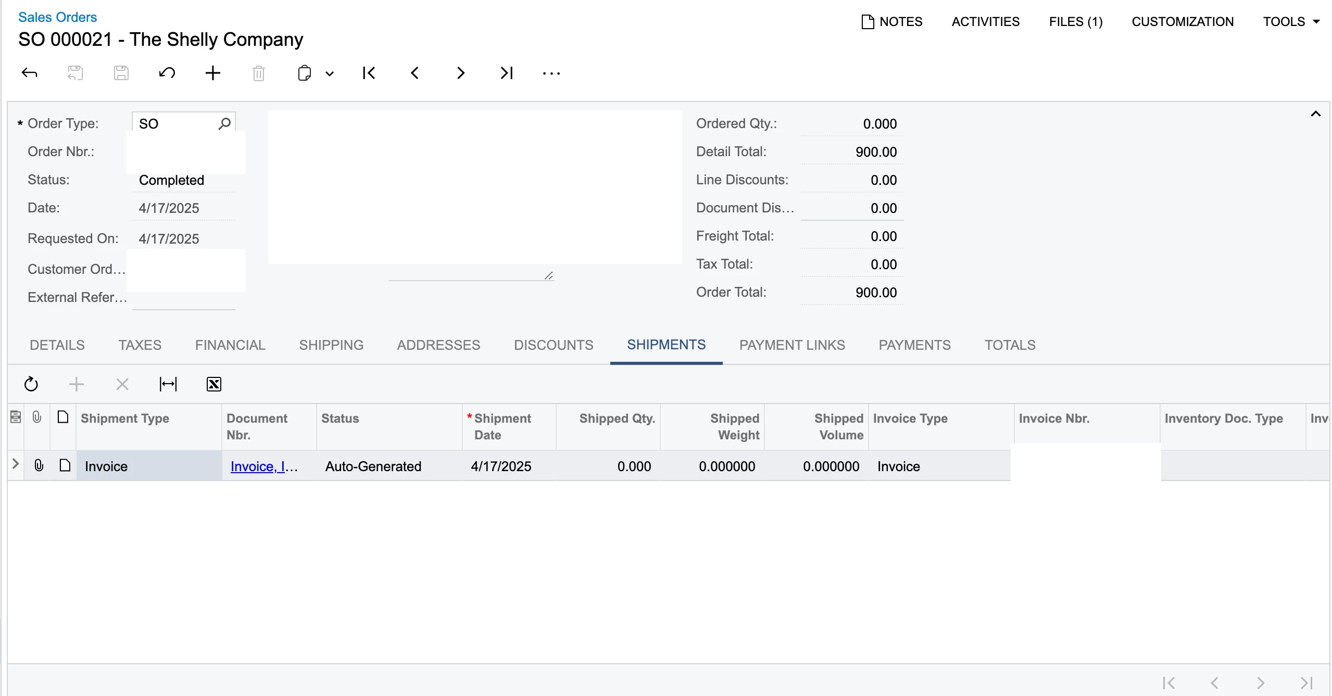Fit columns width icon in grid
Viewport: 1332px width, 696px height.
168,384
